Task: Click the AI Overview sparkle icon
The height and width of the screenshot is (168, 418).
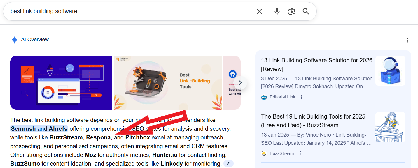Action: 14,40
